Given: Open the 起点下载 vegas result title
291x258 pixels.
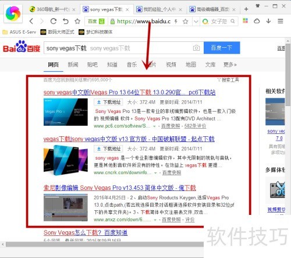Looking at the screenshot, I should pyautogui.click(x=129, y=139).
